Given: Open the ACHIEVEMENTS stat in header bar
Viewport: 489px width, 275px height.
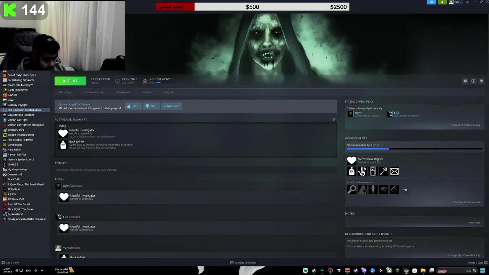Looking at the screenshot, I should pyautogui.click(x=157, y=81).
